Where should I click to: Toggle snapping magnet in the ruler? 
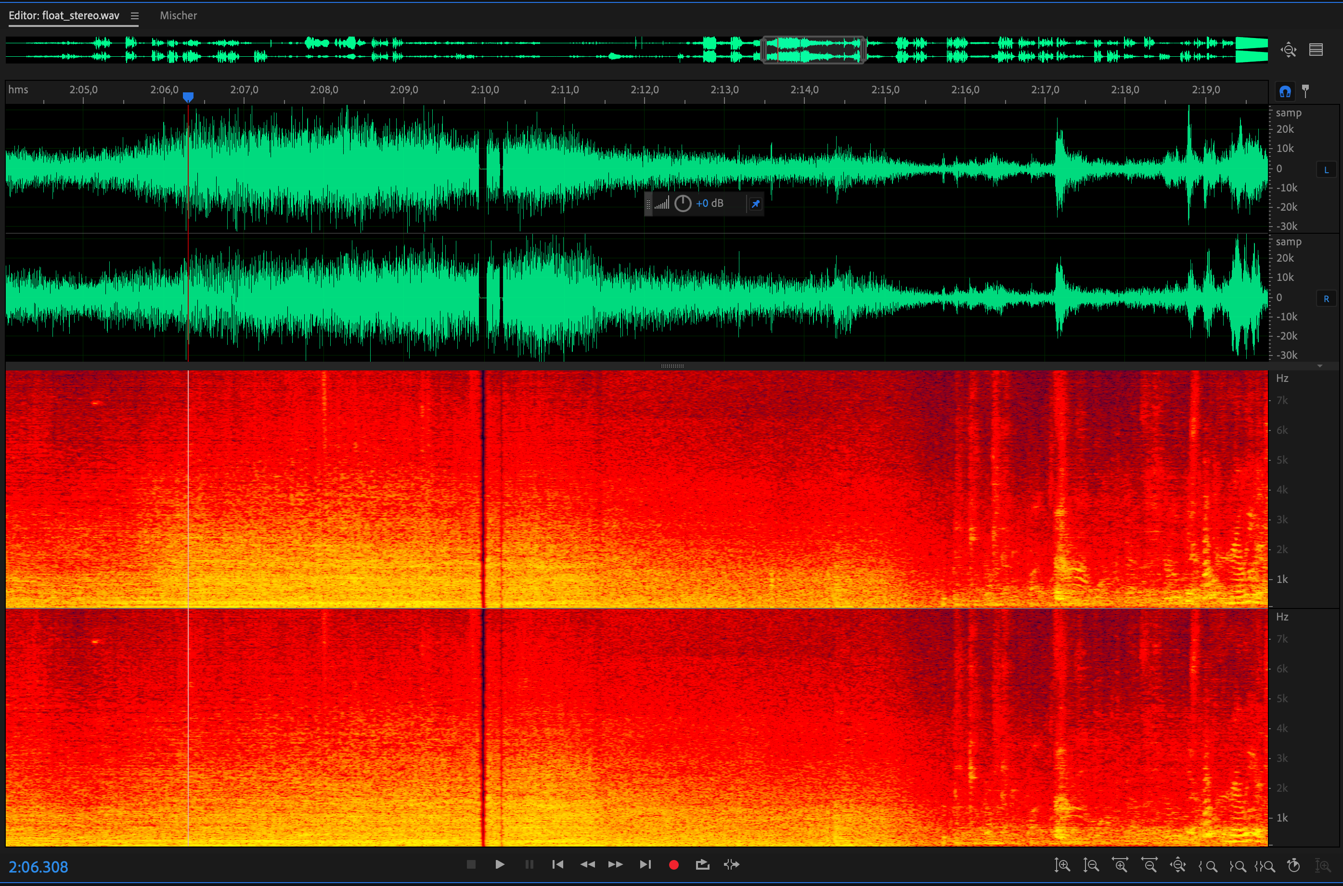(1285, 91)
